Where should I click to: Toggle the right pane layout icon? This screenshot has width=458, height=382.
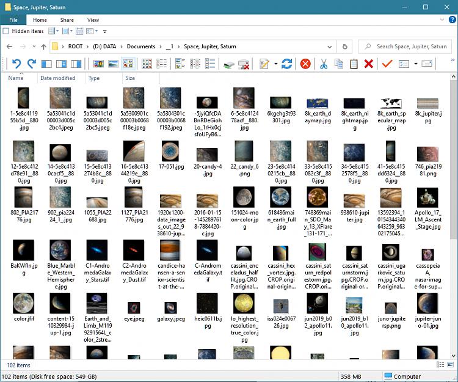[x=76, y=64]
